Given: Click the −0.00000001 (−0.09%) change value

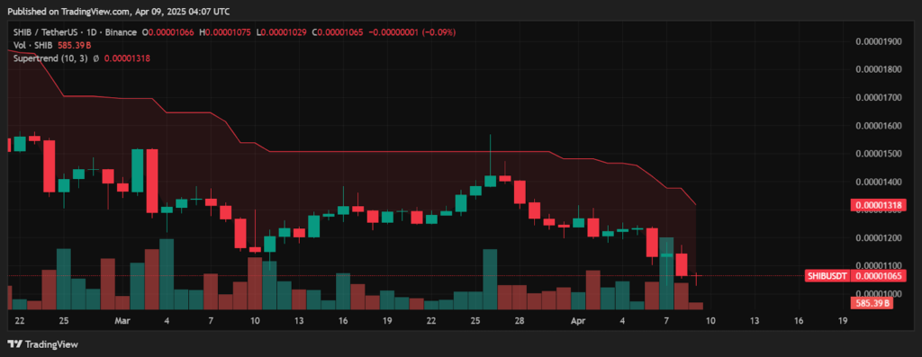Looking at the screenshot, I should (412, 32).
